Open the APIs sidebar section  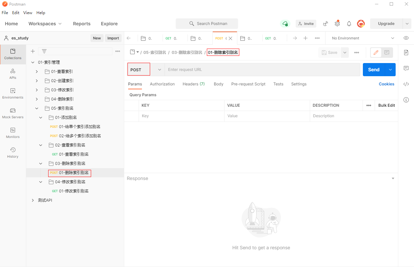13,74
